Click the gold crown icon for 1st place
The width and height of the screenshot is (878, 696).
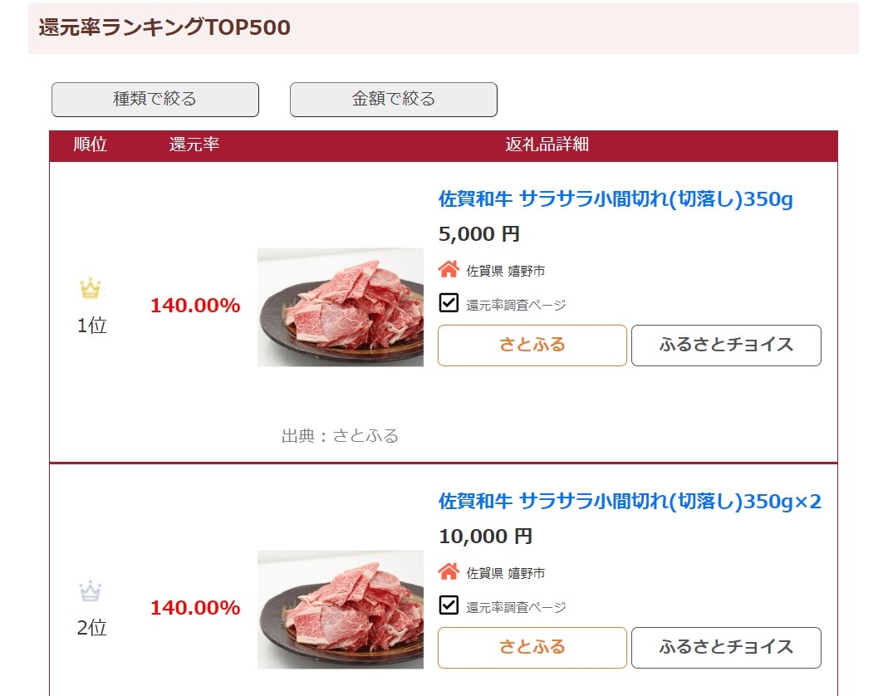point(90,288)
